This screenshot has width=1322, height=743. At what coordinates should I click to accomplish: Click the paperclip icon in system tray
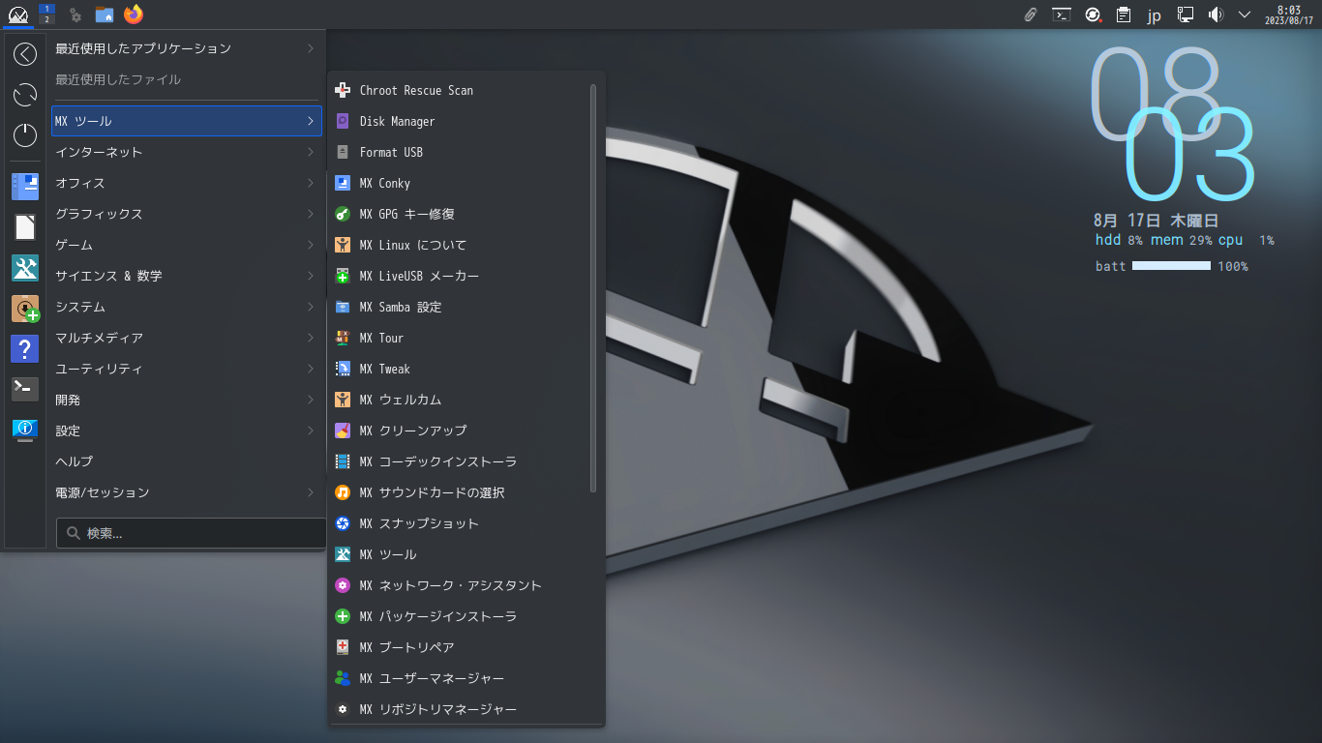coord(1031,15)
